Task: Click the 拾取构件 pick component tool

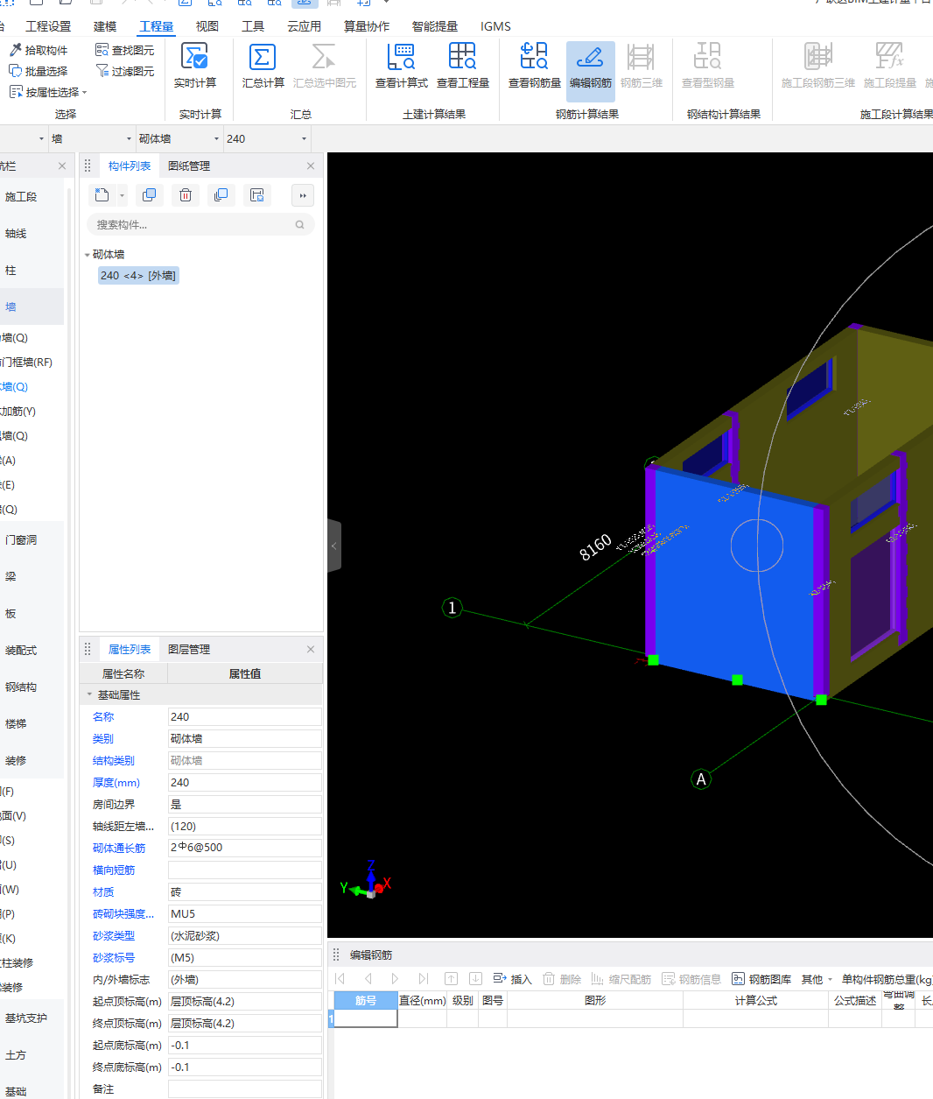Action: (39, 50)
